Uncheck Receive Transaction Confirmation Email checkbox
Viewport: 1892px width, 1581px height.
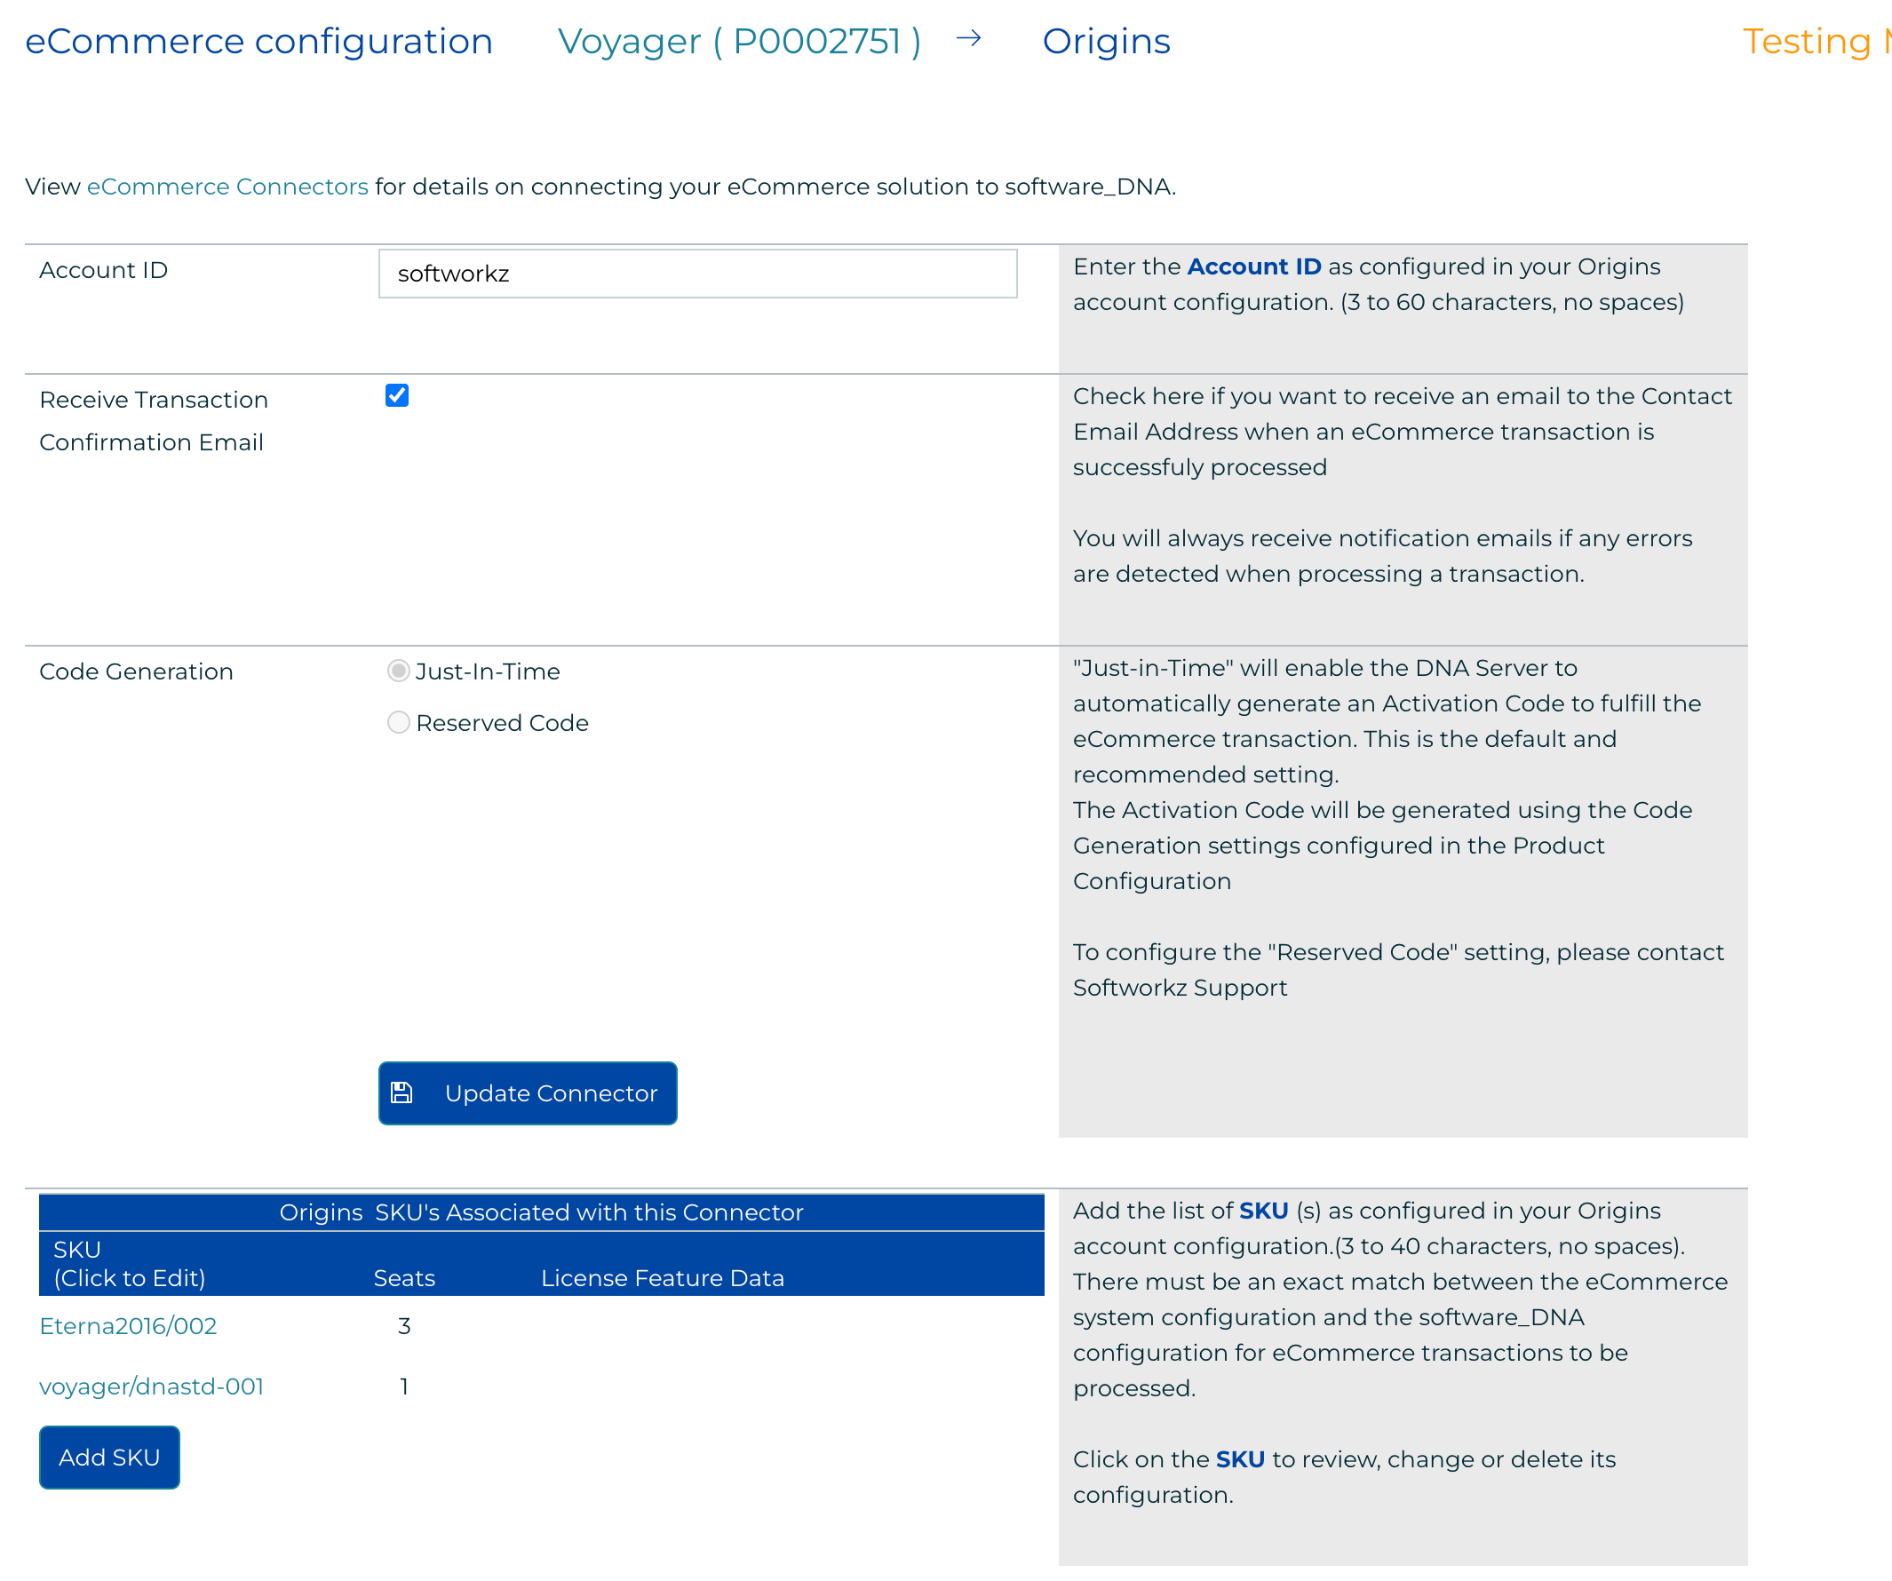pyautogui.click(x=397, y=395)
